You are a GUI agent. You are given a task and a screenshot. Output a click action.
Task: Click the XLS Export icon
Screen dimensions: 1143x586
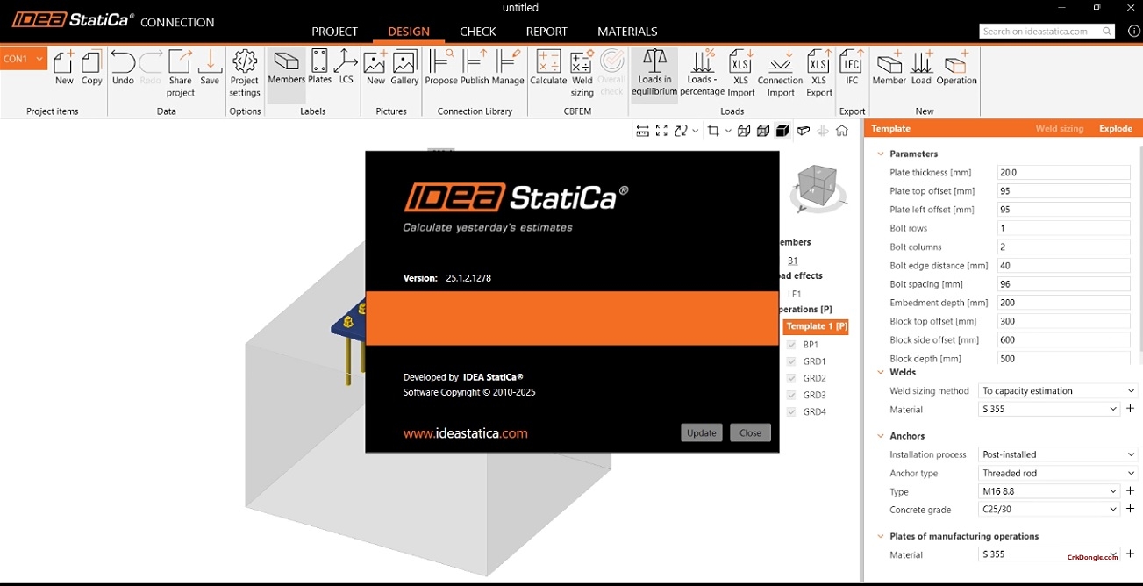818,73
